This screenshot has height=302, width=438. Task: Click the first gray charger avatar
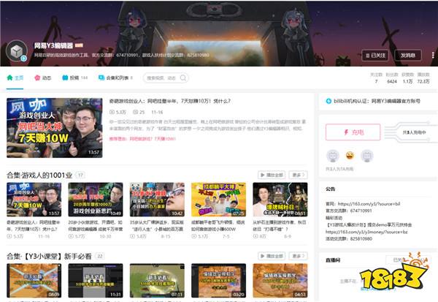(333, 155)
